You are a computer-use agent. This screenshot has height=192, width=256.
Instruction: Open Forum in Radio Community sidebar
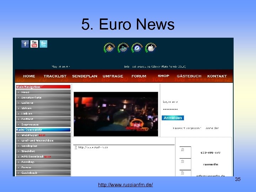click(43, 167)
